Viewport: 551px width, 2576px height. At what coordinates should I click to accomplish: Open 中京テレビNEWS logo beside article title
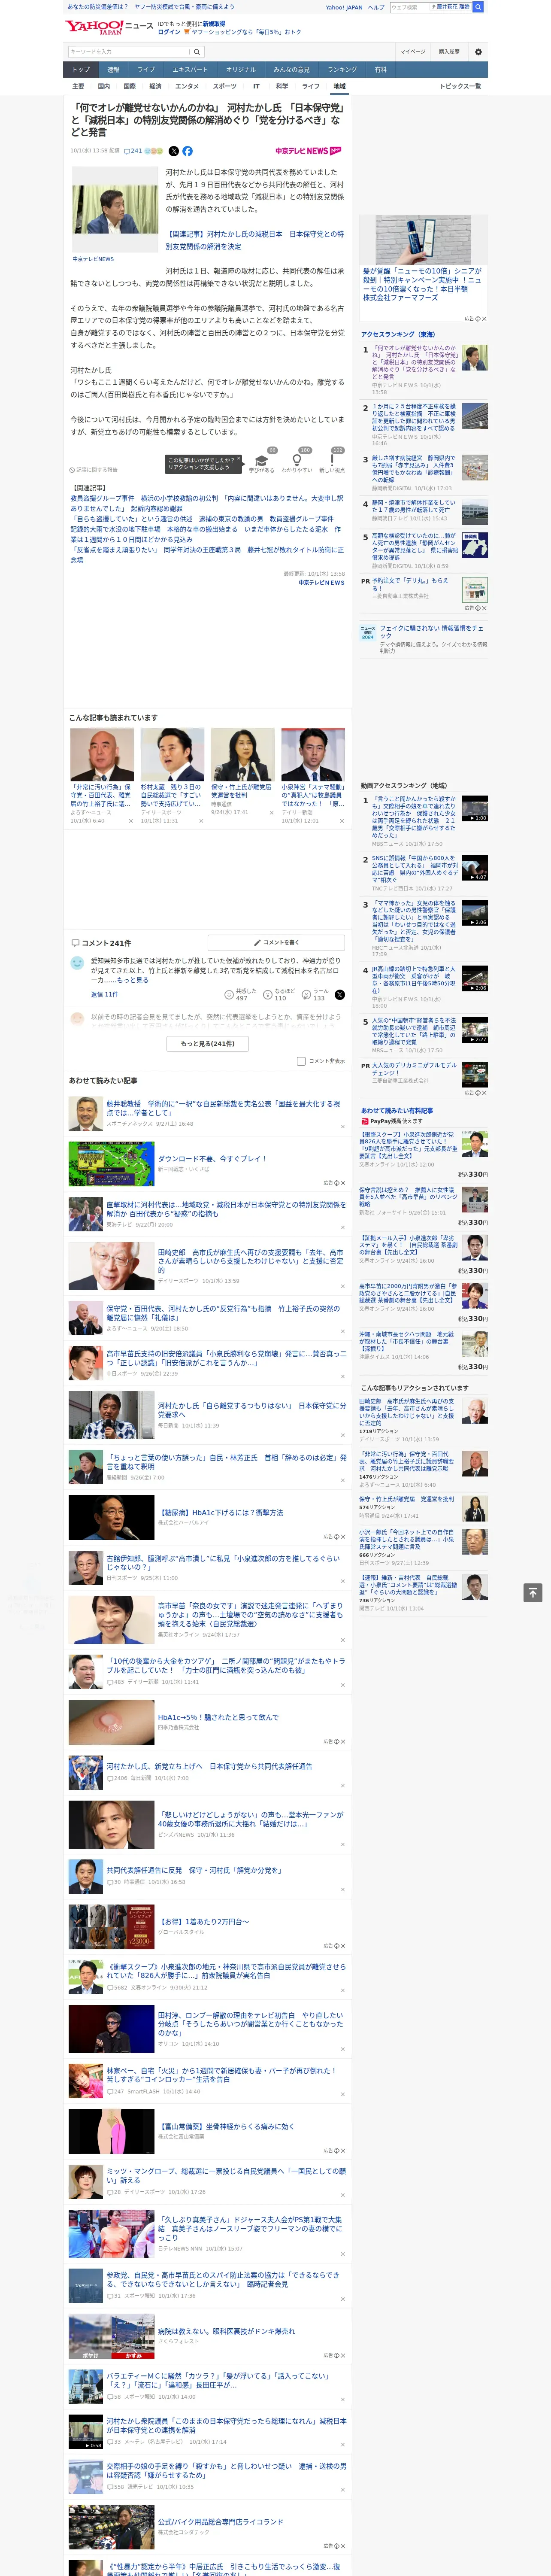point(308,151)
